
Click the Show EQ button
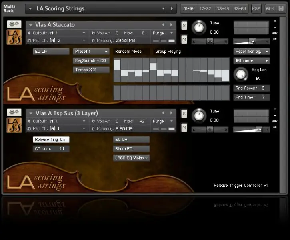131,149
